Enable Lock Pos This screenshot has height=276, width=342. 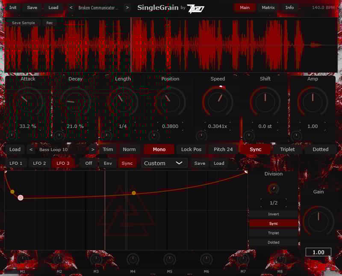(x=191, y=149)
